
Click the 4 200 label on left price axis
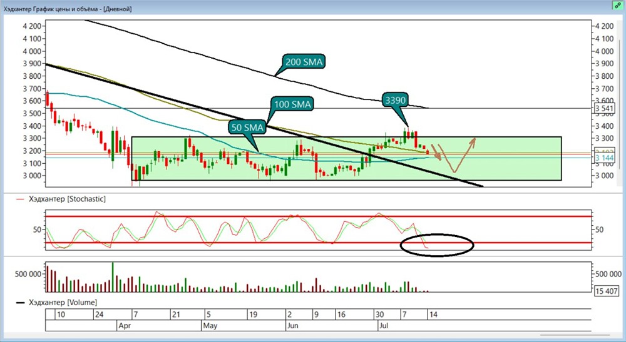point(32,26)
